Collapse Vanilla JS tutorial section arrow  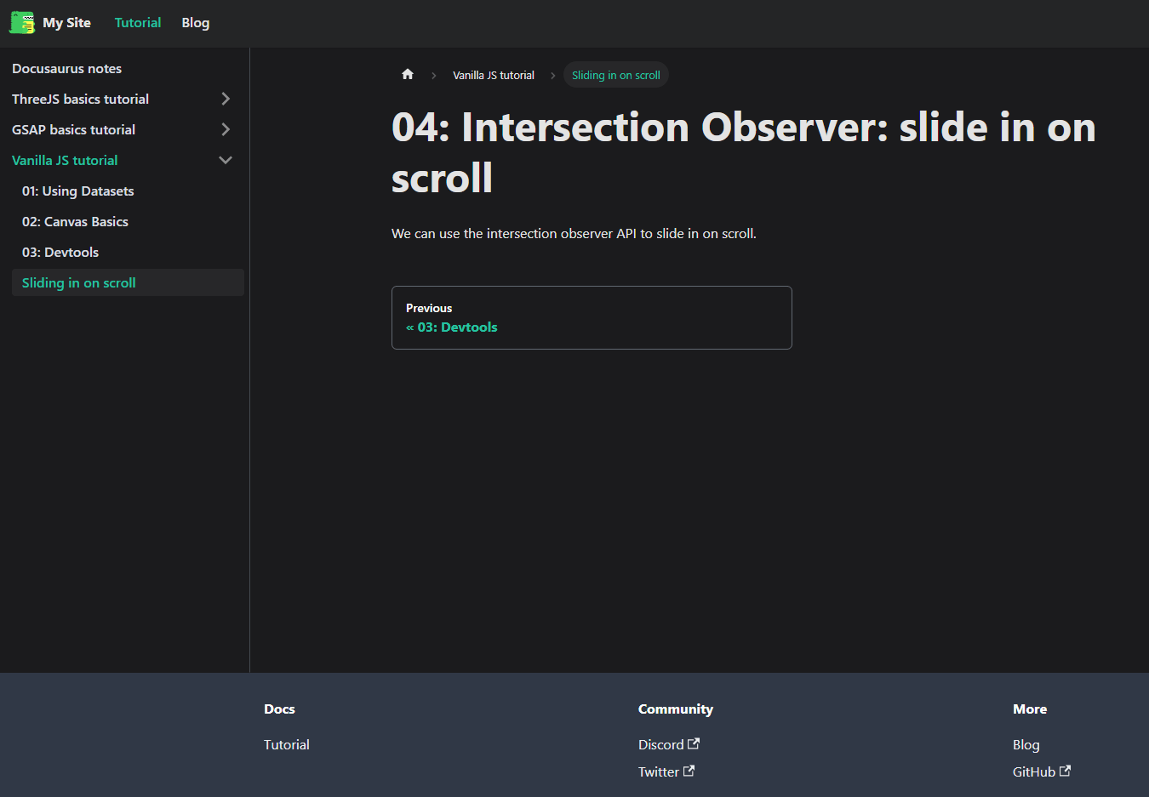pyautogui.click(x=226, y=160)
